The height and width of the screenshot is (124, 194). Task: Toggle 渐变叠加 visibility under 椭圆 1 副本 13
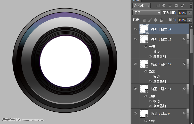point(150,56)
